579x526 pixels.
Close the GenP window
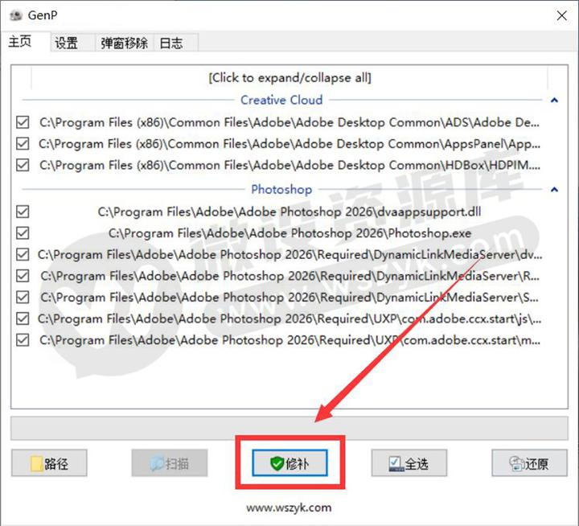click(x=561, y=15)
